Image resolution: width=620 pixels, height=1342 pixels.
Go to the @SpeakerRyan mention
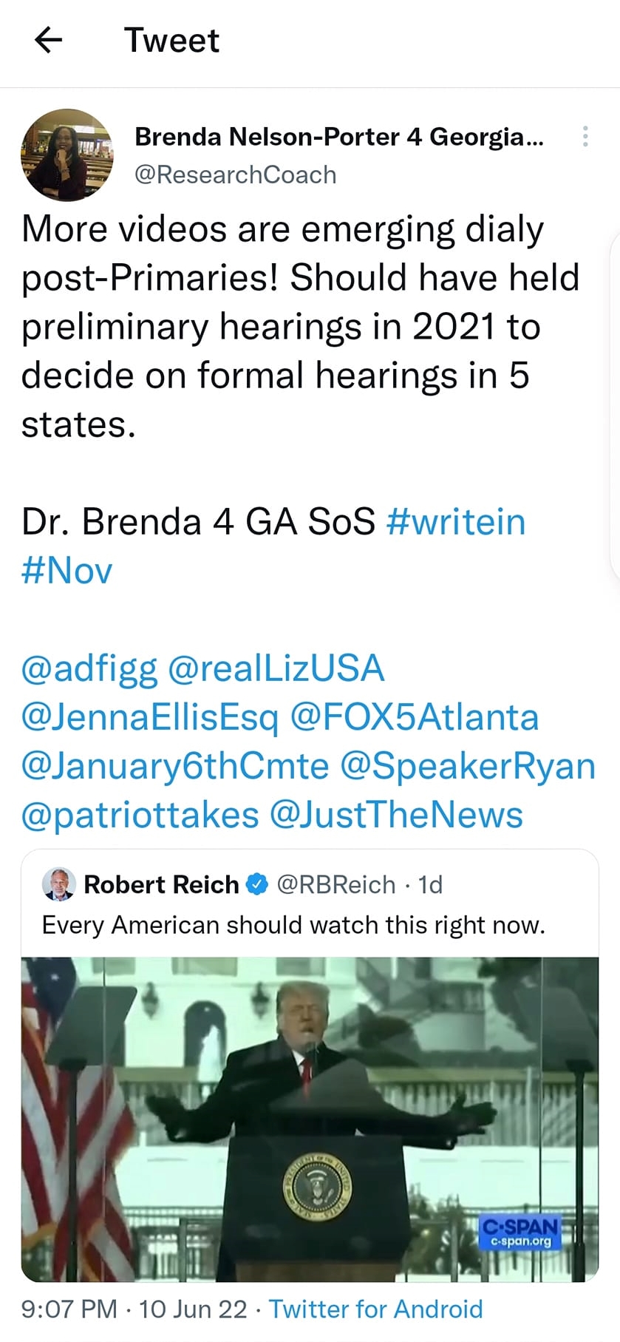[x=468, y=767]
